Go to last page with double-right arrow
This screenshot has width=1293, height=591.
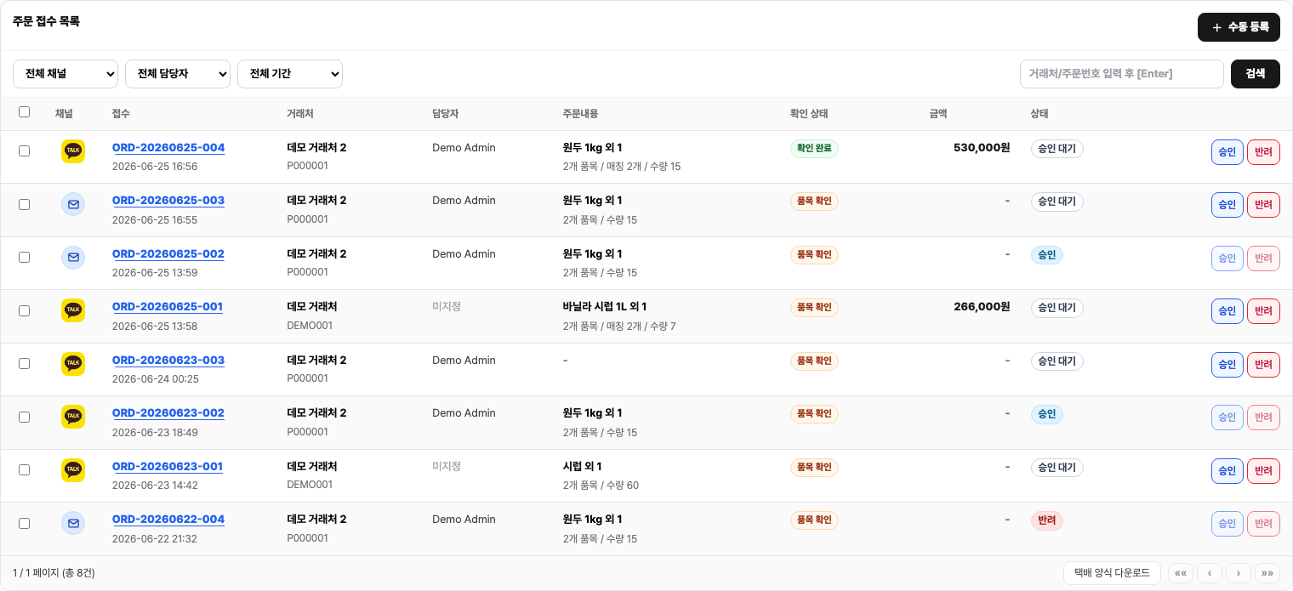(1267, 573)
